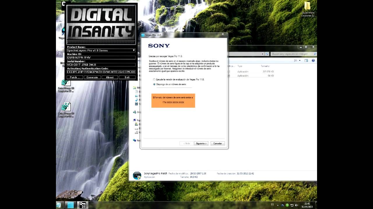Select 'Dispongo de un número de serie' option
Viewport: 373px width, 209px height.
tap(154, 84)
